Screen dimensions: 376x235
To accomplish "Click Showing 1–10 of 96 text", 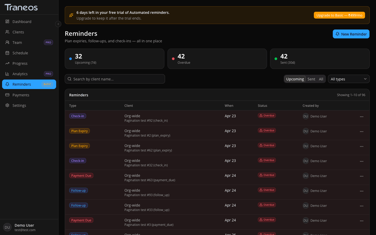I will [351, 95].
